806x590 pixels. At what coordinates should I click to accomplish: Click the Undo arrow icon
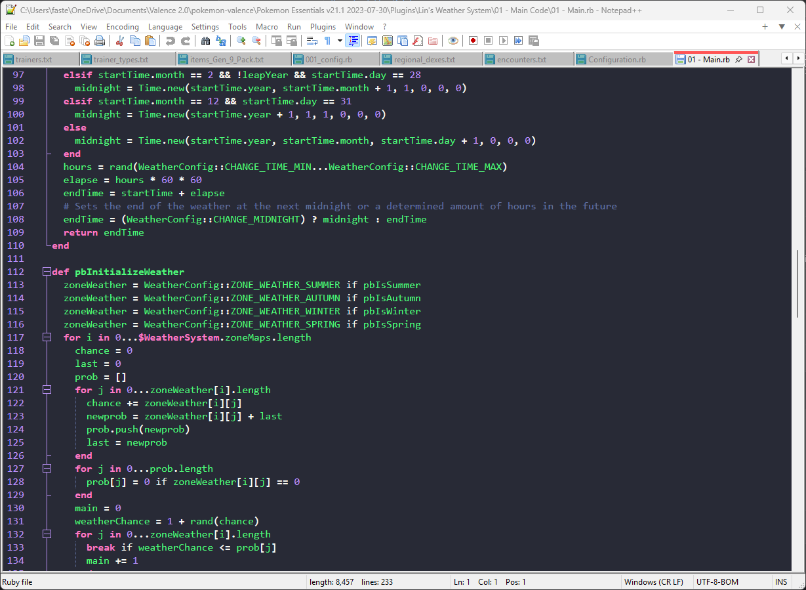[x=171, y=41]
